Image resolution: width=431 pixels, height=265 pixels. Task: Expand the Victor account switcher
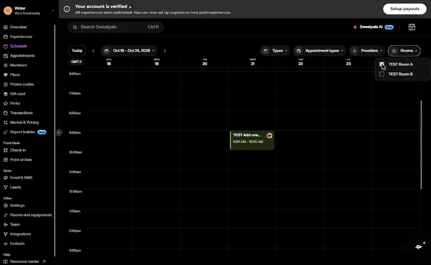pos(53,11)
